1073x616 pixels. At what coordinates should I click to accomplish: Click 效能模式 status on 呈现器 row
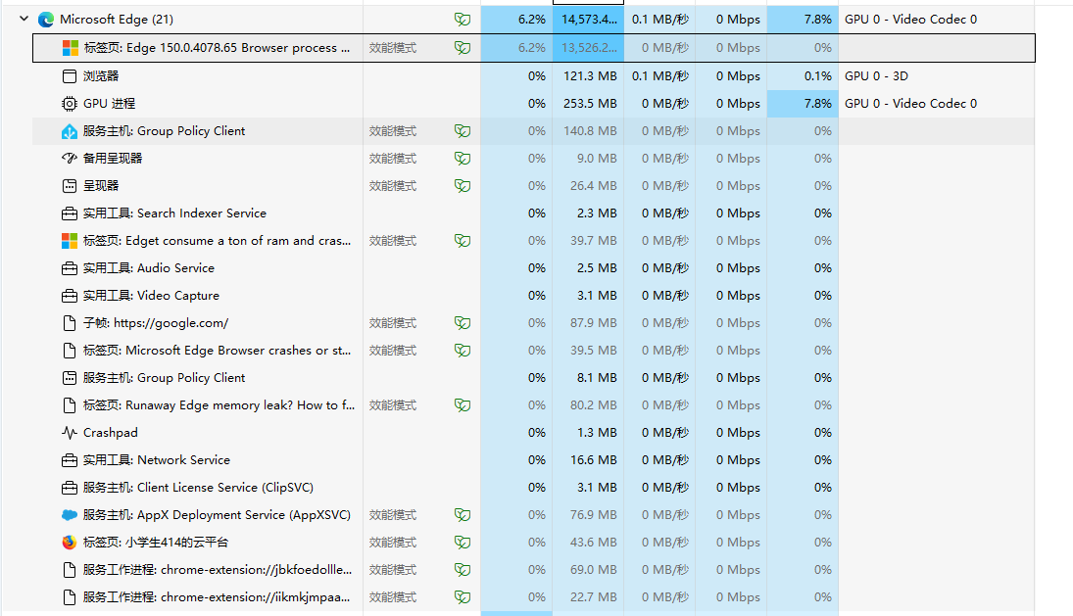pos(393,186)
